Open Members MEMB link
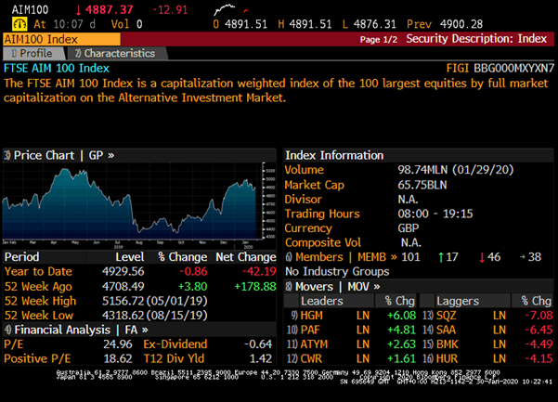Viewport: 558px width, 402px height. (x=342, y=257)
